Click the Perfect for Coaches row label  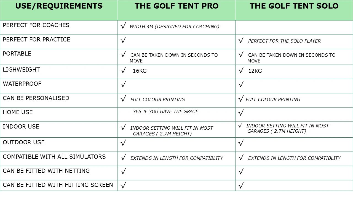click(36, 25)
